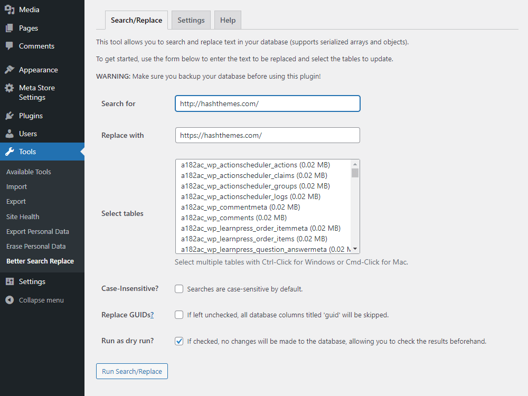Click the tables list scrollbar thumb

pyautogui.click(x=355, y=173)
